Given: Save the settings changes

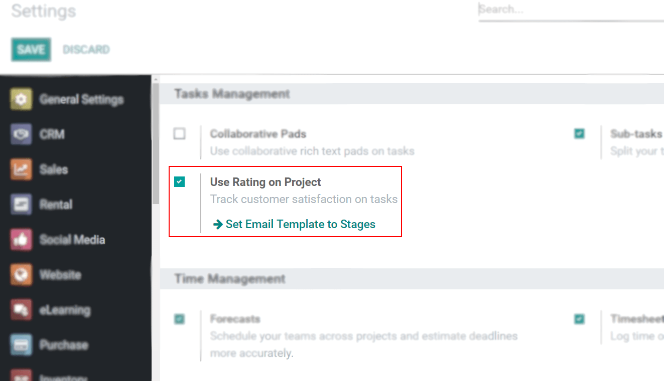Looking at the screenshot, I should (x=31, y=50).
